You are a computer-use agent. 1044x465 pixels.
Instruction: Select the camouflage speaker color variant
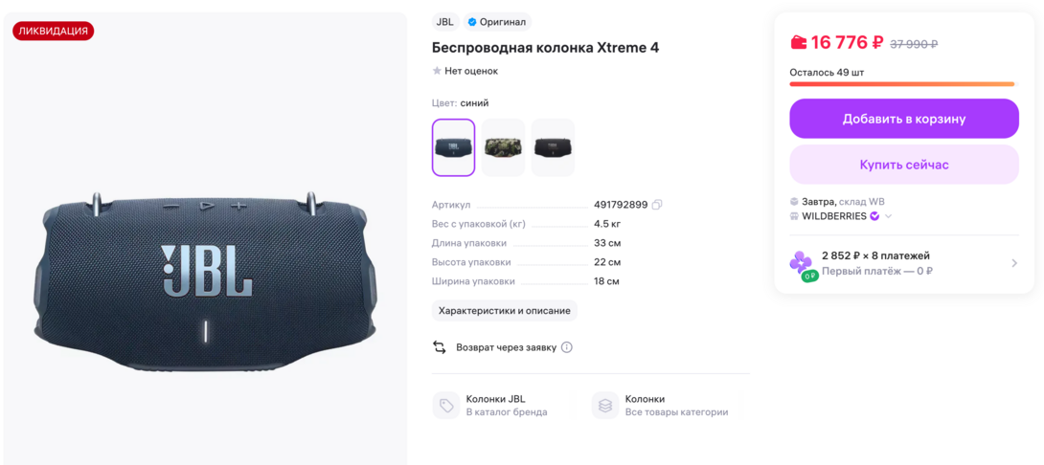tap(504, 147)
